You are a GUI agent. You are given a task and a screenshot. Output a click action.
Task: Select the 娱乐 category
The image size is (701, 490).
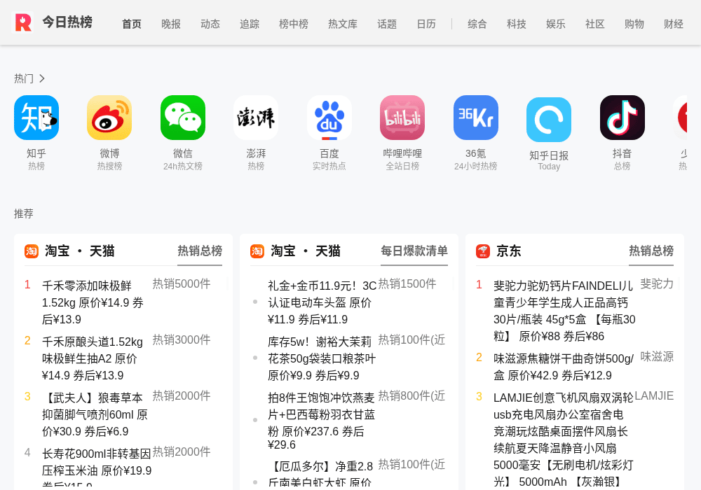[x=556, y=24]
